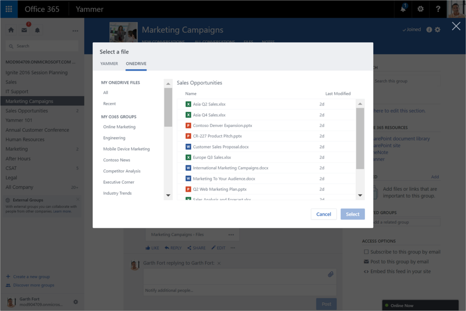Expand the more options ellipsis after Edit
The height and width of the screenshot is (311, 466).
(233, 248)
